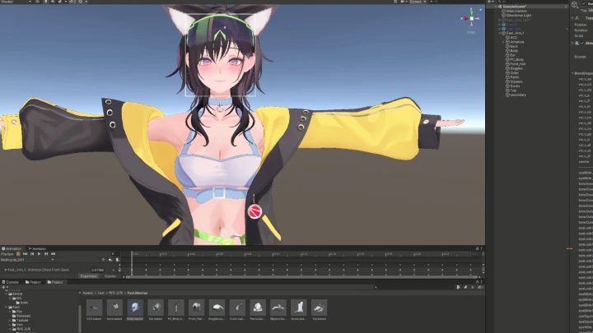This screenshot has width=593, height=333.
Task: Click the add keyframe icon
Action: click(110, 260)
